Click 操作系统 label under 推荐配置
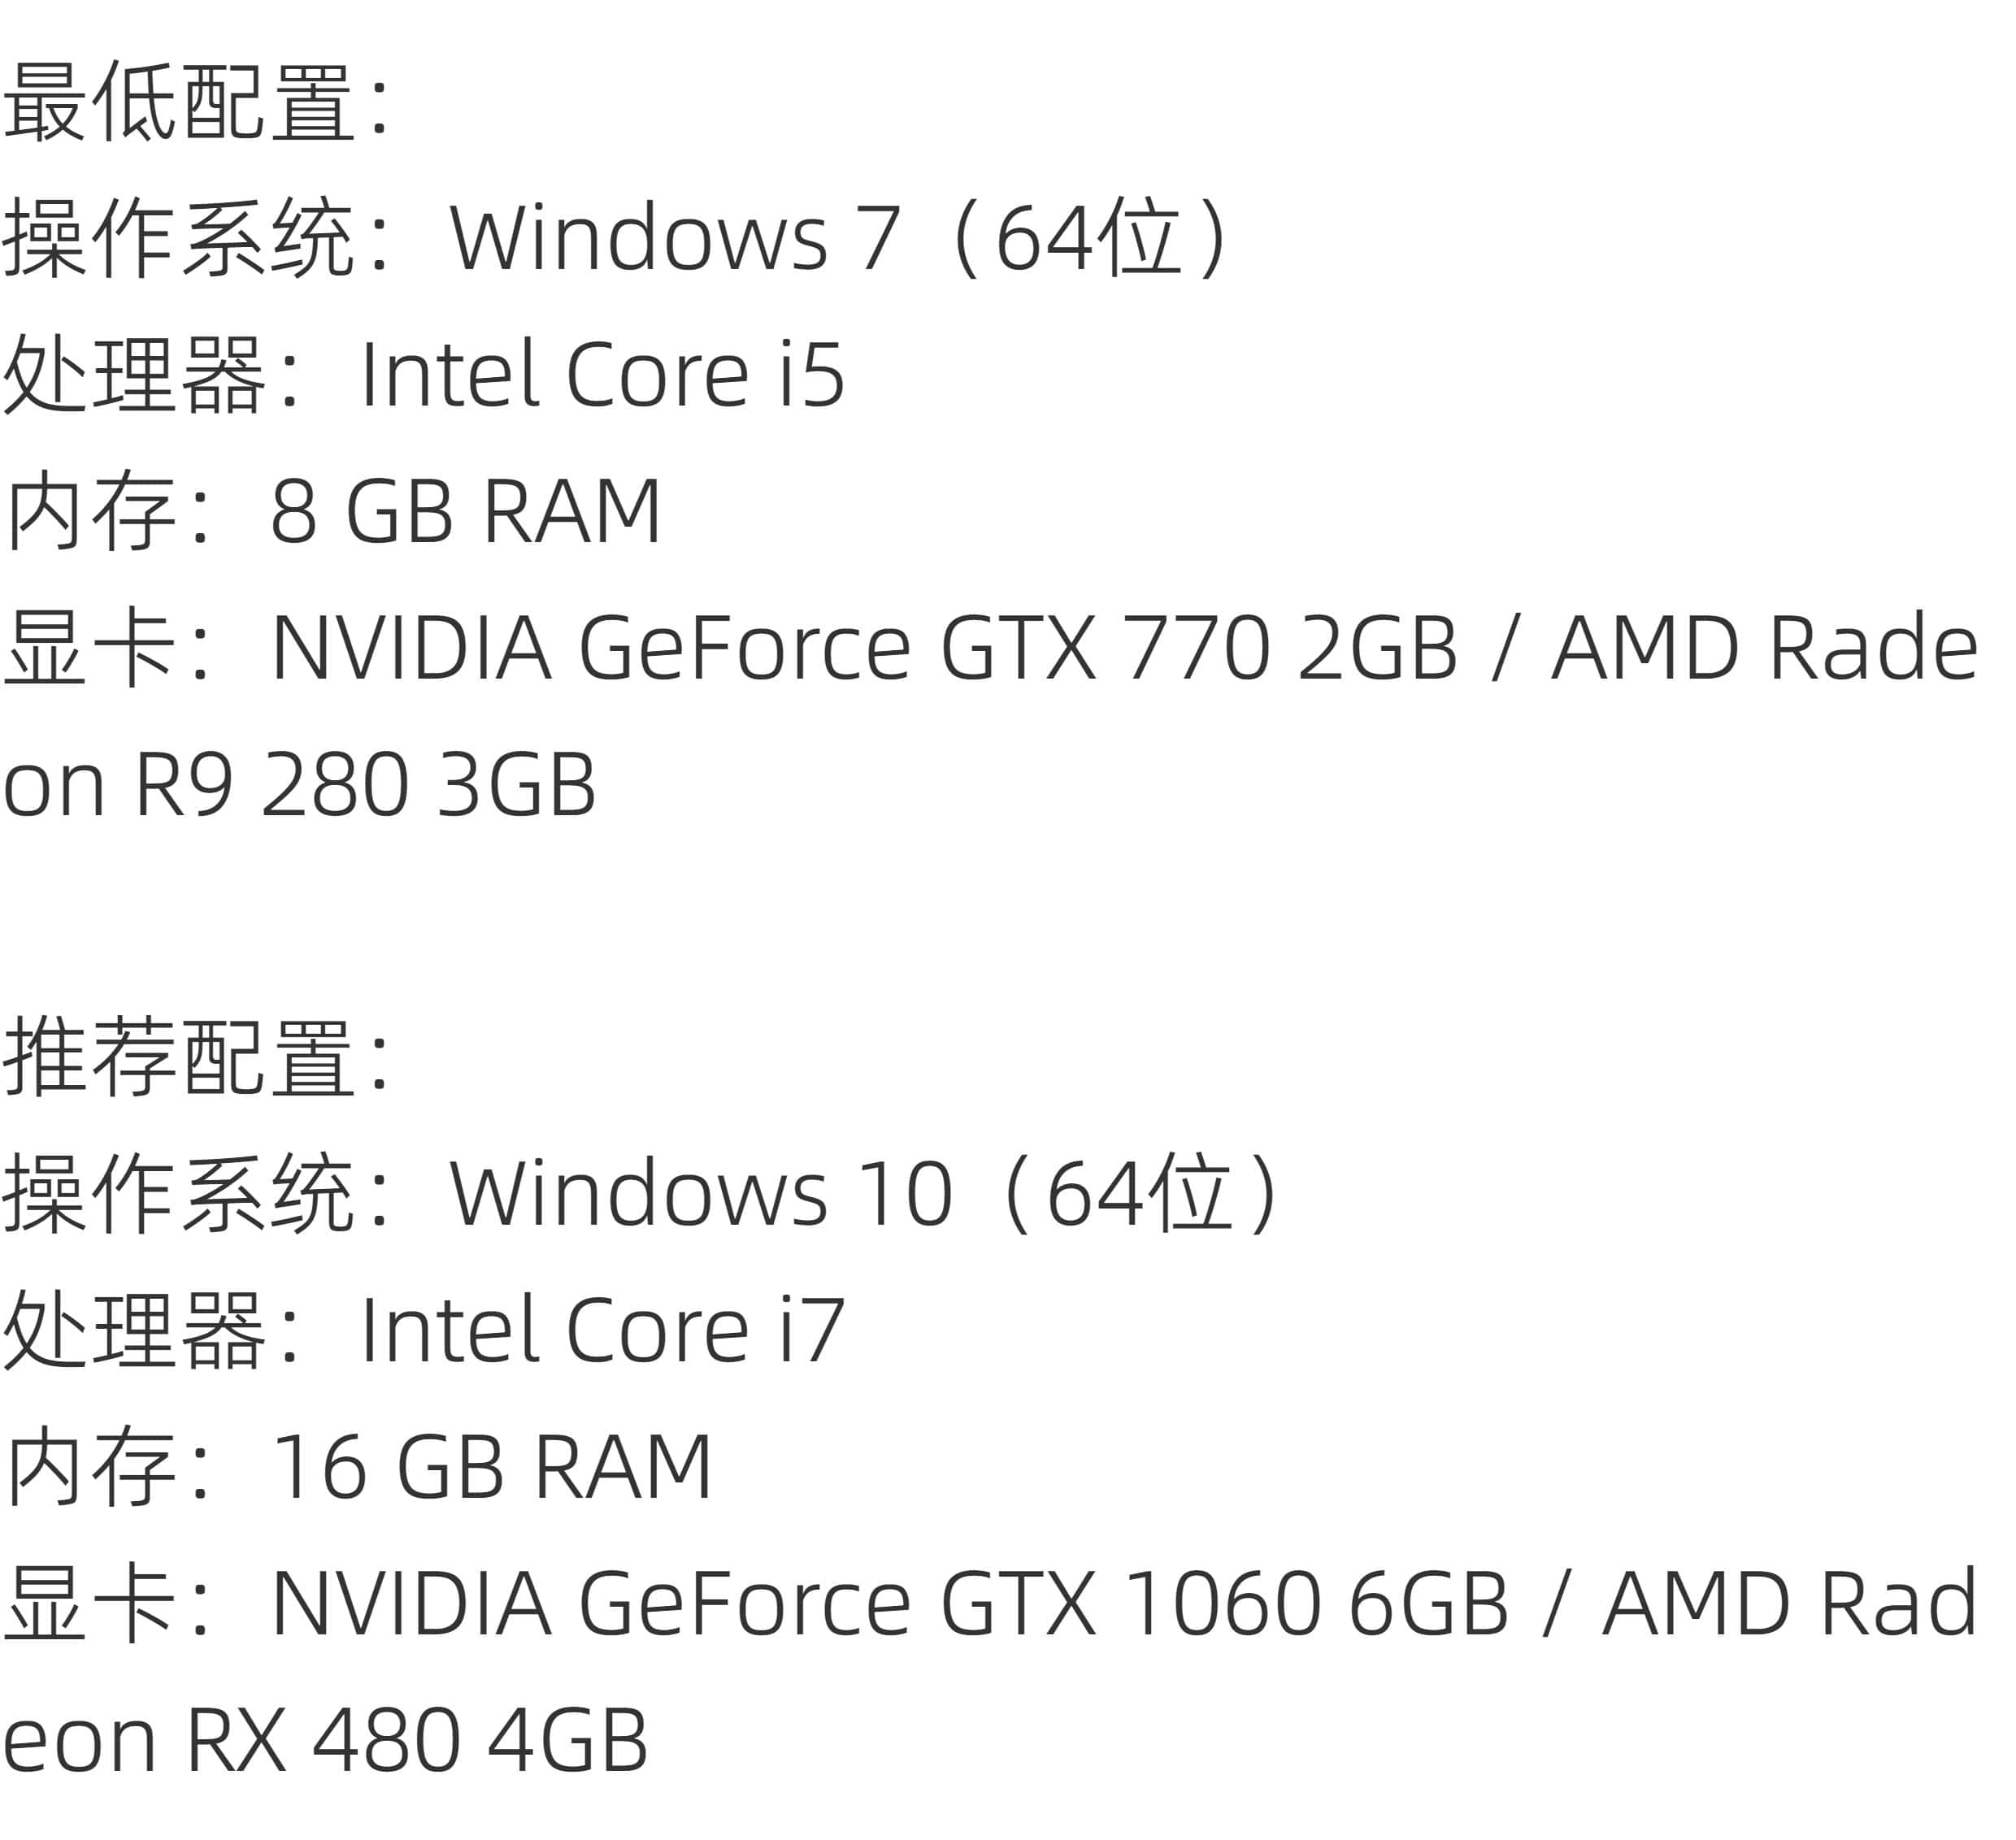This screenshot has width=2016, height=1840. click(x=180, y=1194)
